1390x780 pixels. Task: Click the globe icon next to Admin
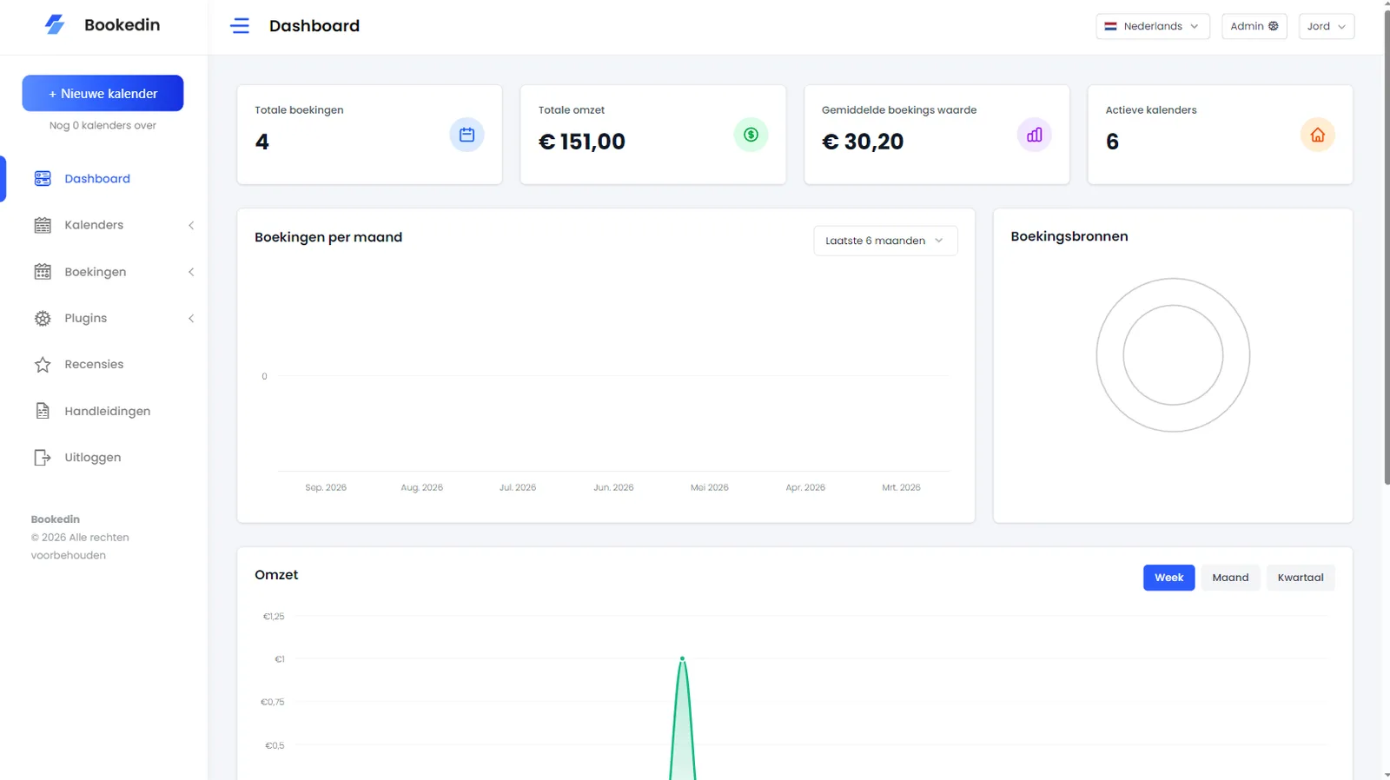(x=1274, y=26)
